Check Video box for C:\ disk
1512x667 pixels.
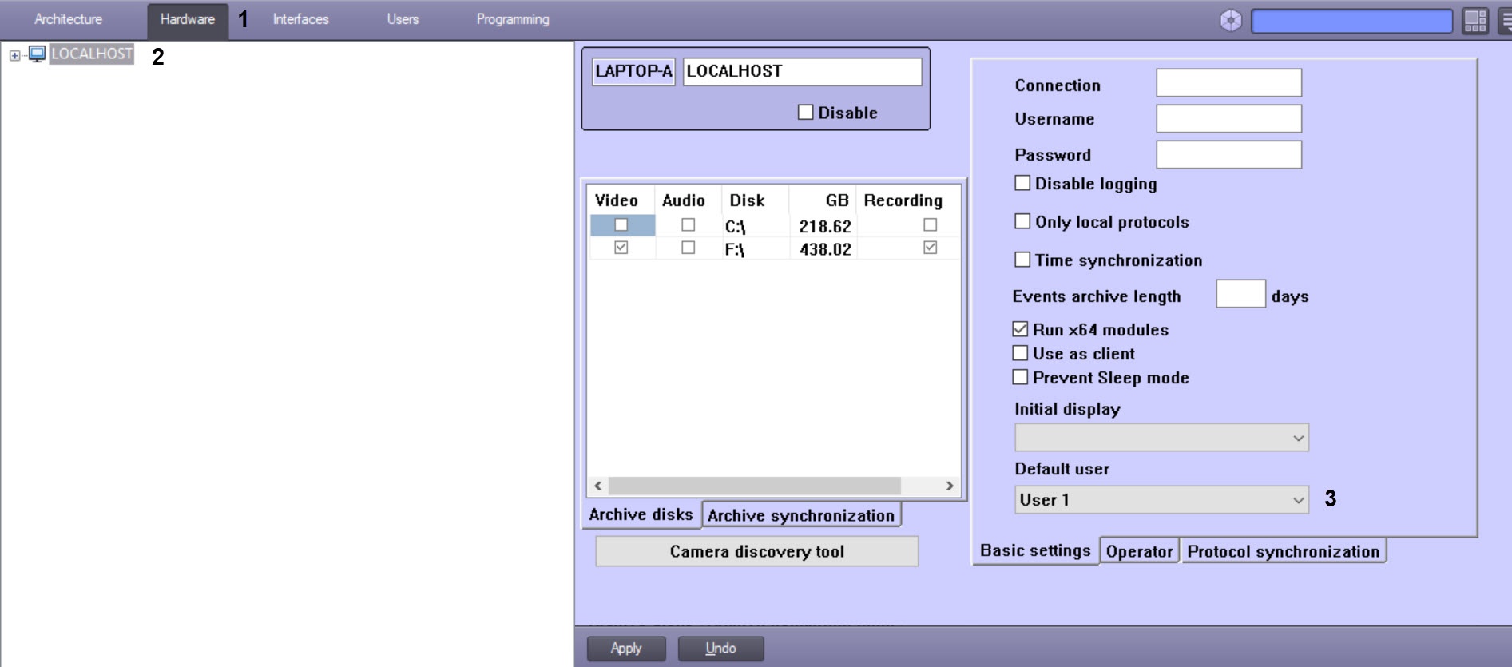point(621,225)
